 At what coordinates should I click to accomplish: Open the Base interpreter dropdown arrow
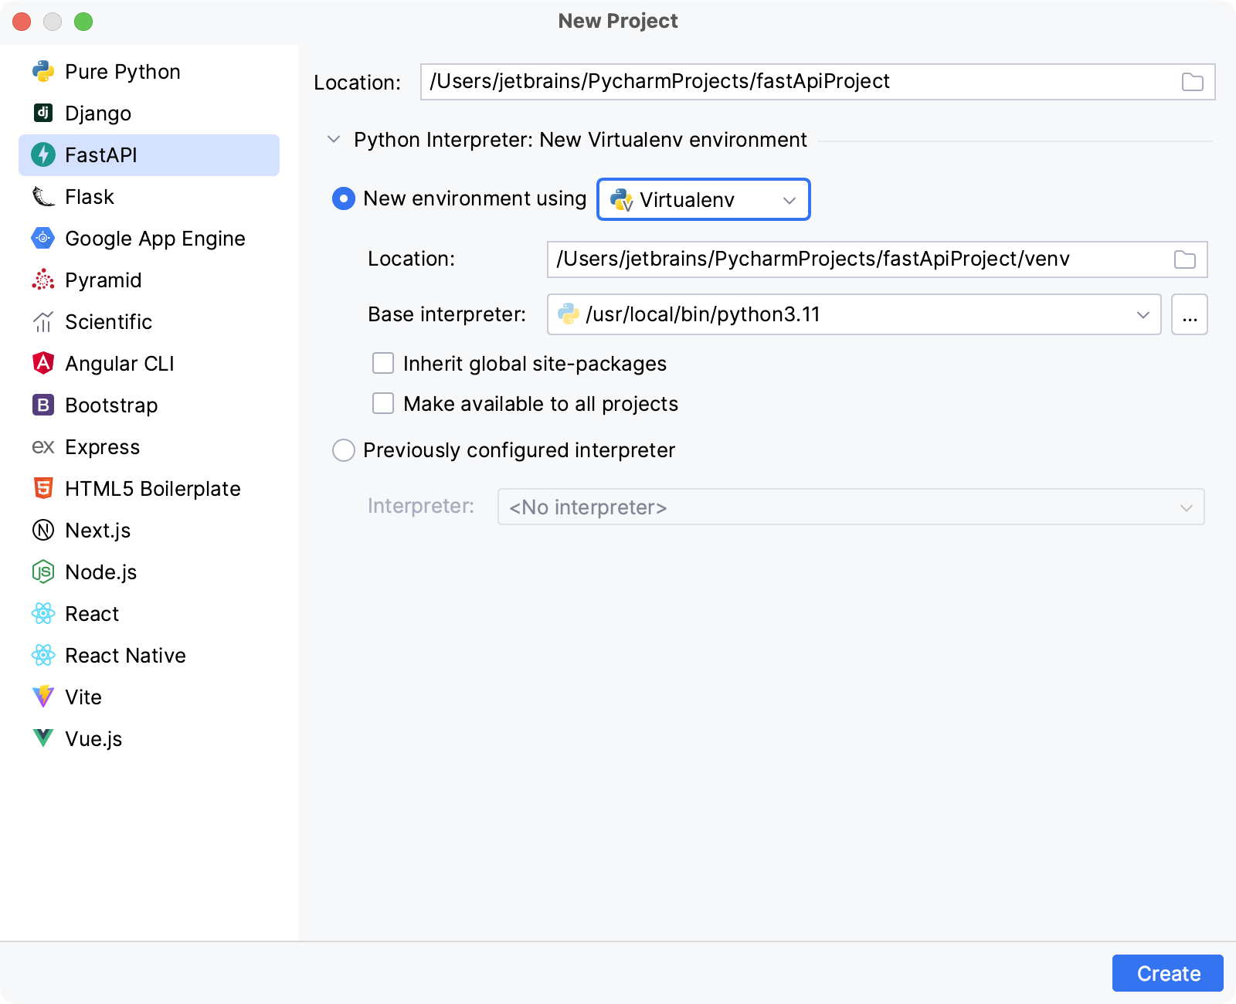1143,314
